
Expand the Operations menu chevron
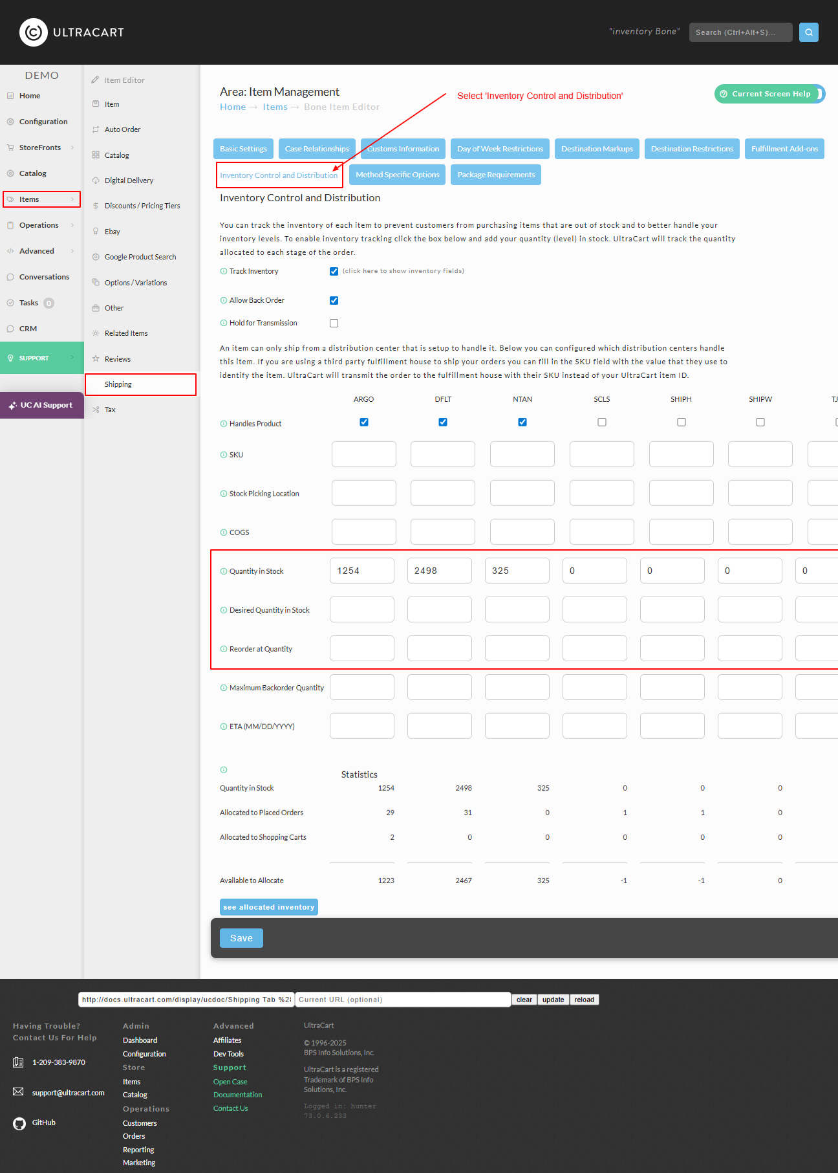pyautogui.click(x=72, y=225)
